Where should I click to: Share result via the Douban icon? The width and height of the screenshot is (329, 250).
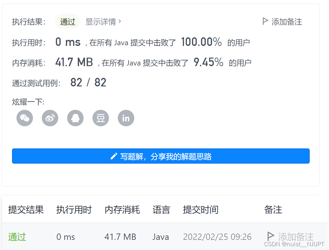pyautogui.click(x=100, y=118)
